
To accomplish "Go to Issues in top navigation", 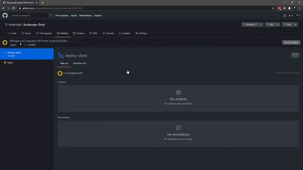I will [74, 16].
